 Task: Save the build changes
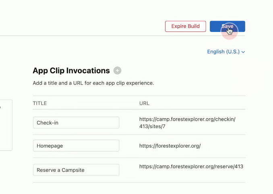(227, 26)
